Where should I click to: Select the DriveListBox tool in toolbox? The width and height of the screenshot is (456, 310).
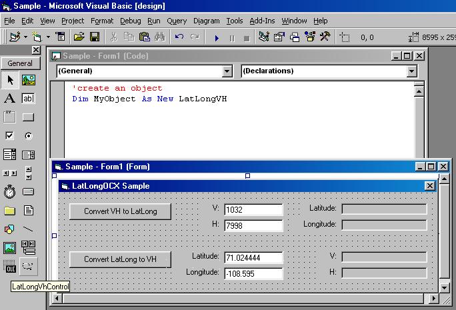click(29, 191)
